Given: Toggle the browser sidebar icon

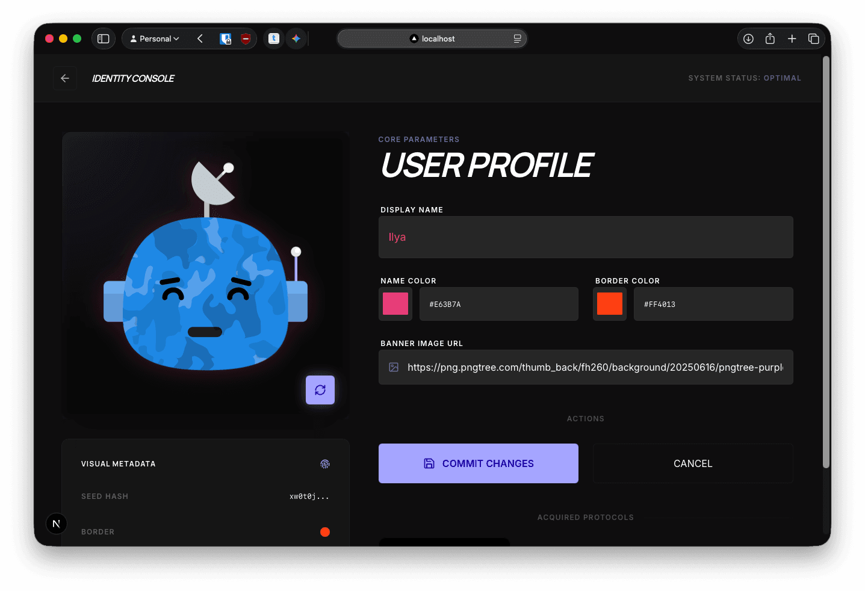Looking at the screenshot, I should pos(104,38).
